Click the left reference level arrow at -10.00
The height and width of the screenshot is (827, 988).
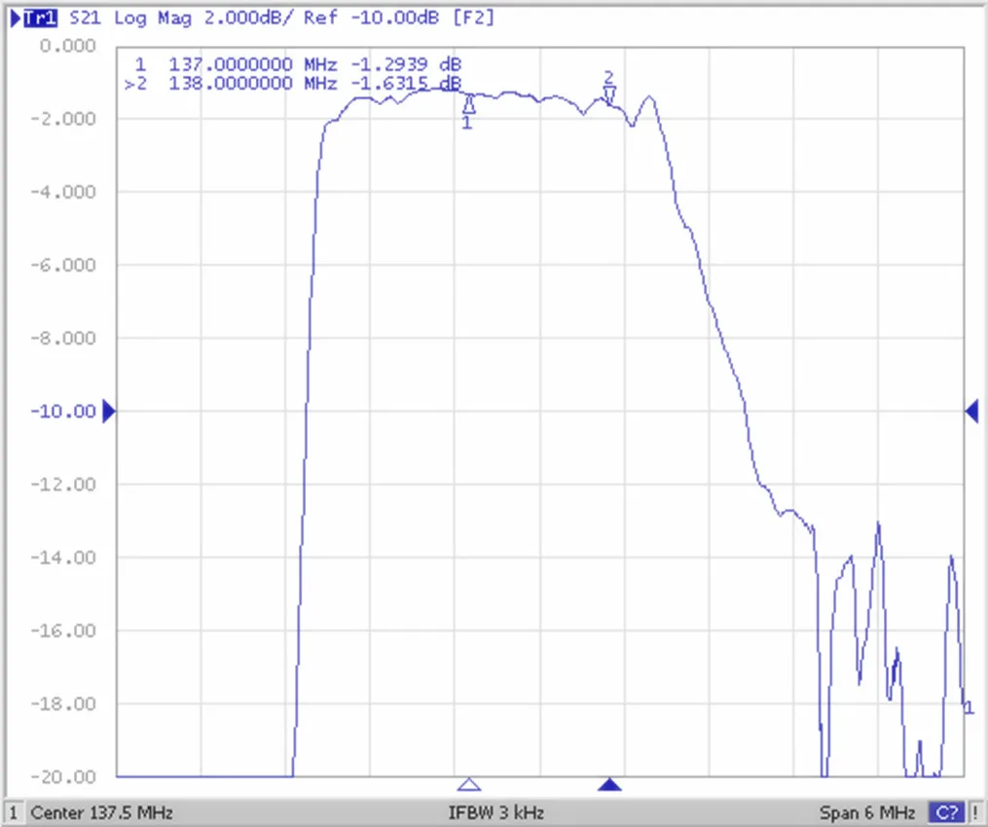click(x=109, y=411)
